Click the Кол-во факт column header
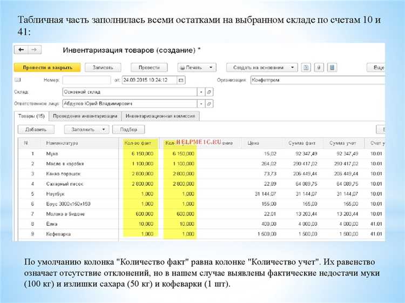The image size is (405, 303). click(x=139, y=143)
